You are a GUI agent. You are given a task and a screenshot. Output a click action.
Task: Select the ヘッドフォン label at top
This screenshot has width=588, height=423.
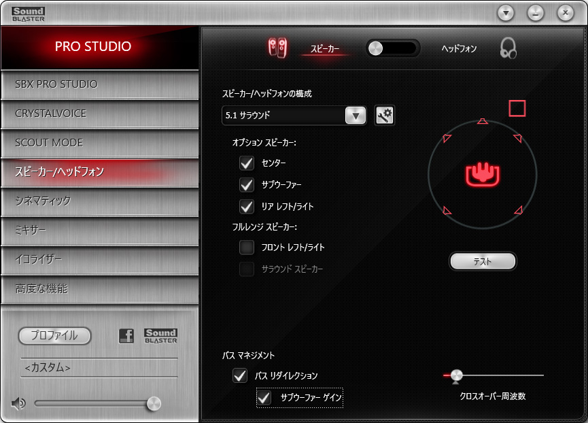(x=459, y=49)
